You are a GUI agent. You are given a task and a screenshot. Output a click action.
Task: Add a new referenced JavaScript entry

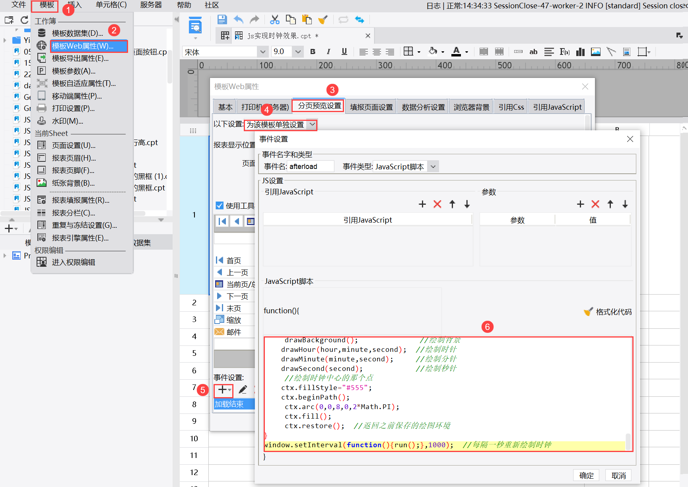point(422,204)
